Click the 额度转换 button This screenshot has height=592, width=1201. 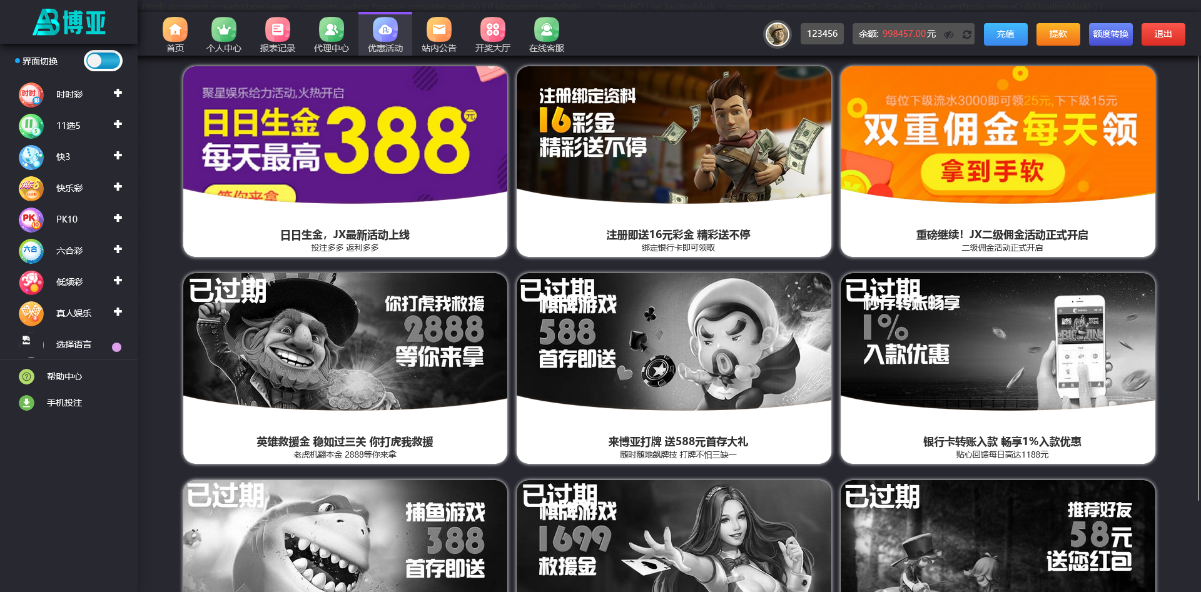pos(1111,34)
